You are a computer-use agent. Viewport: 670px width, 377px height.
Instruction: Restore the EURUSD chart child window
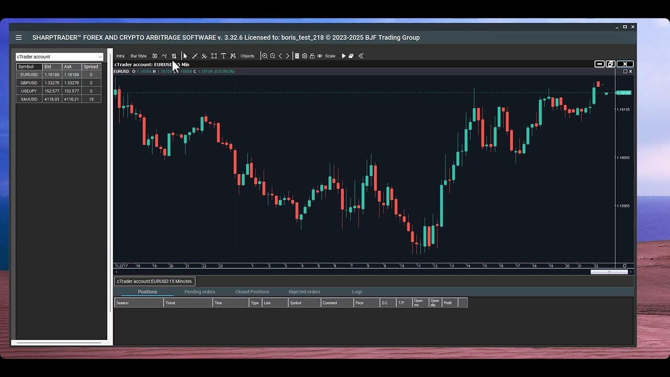tap(610, 64)
